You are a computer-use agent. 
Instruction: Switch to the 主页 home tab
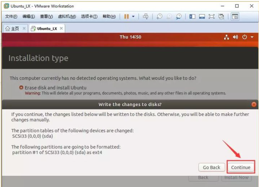(x=12, y=28)
